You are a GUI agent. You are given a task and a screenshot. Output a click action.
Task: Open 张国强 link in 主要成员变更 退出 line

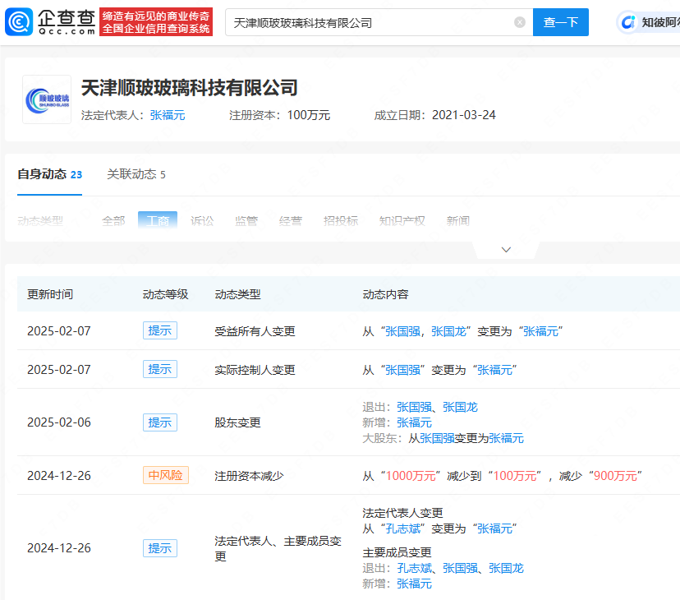click(460, 568)
